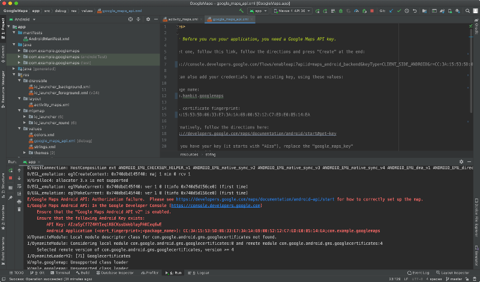Viewport: 480px width, 282px height.
Task: Open the TODO tool window tab
Action: [17, 273]
